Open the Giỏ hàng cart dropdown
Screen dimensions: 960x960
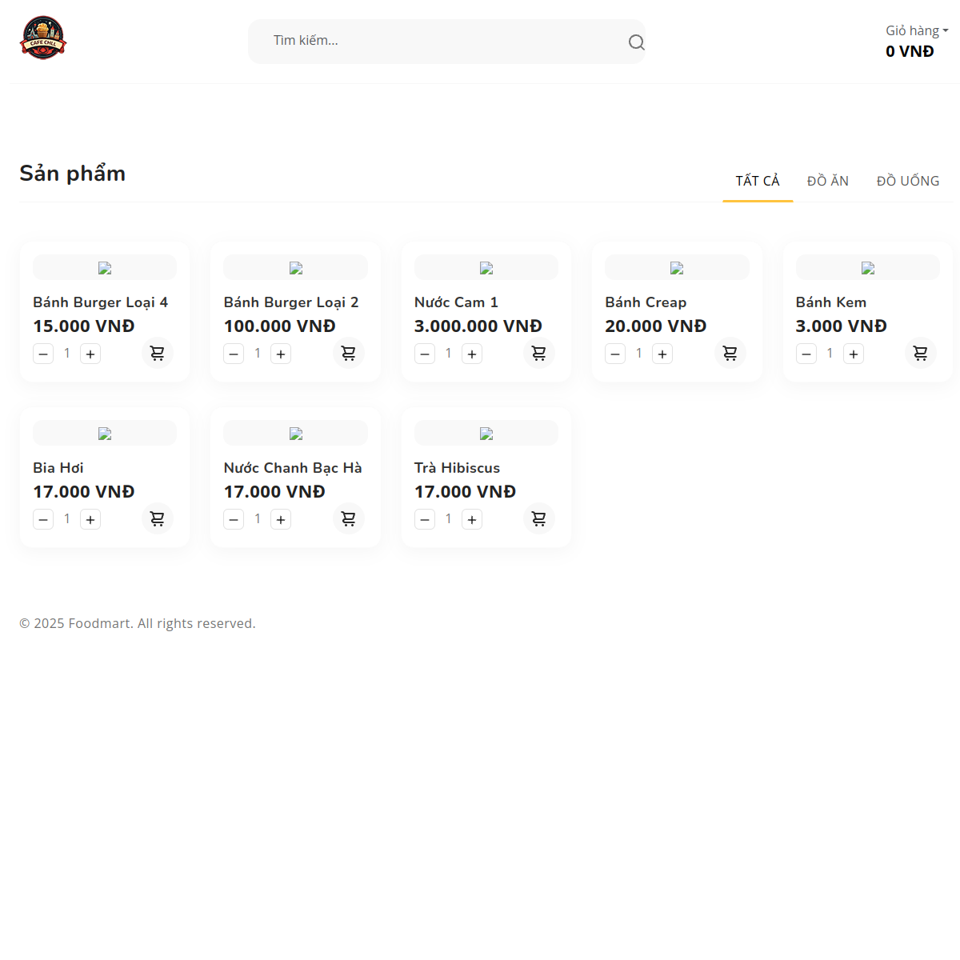coord(916,31)
